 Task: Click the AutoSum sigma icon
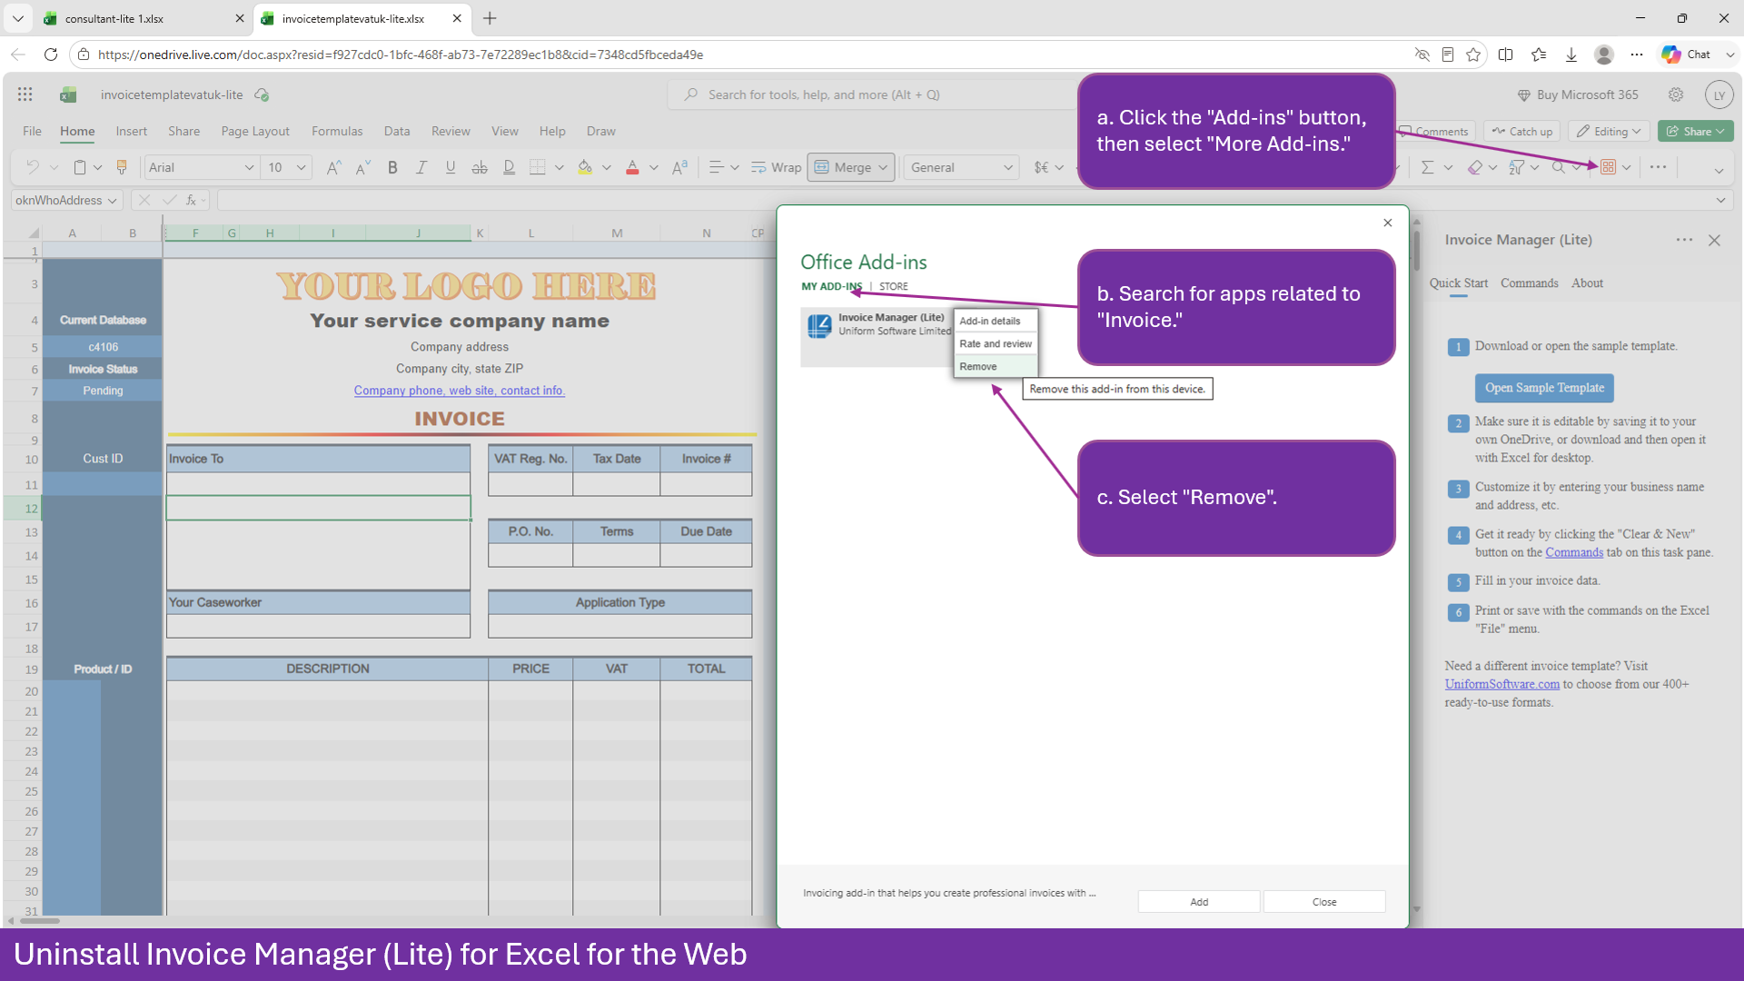click(1427, 167)
